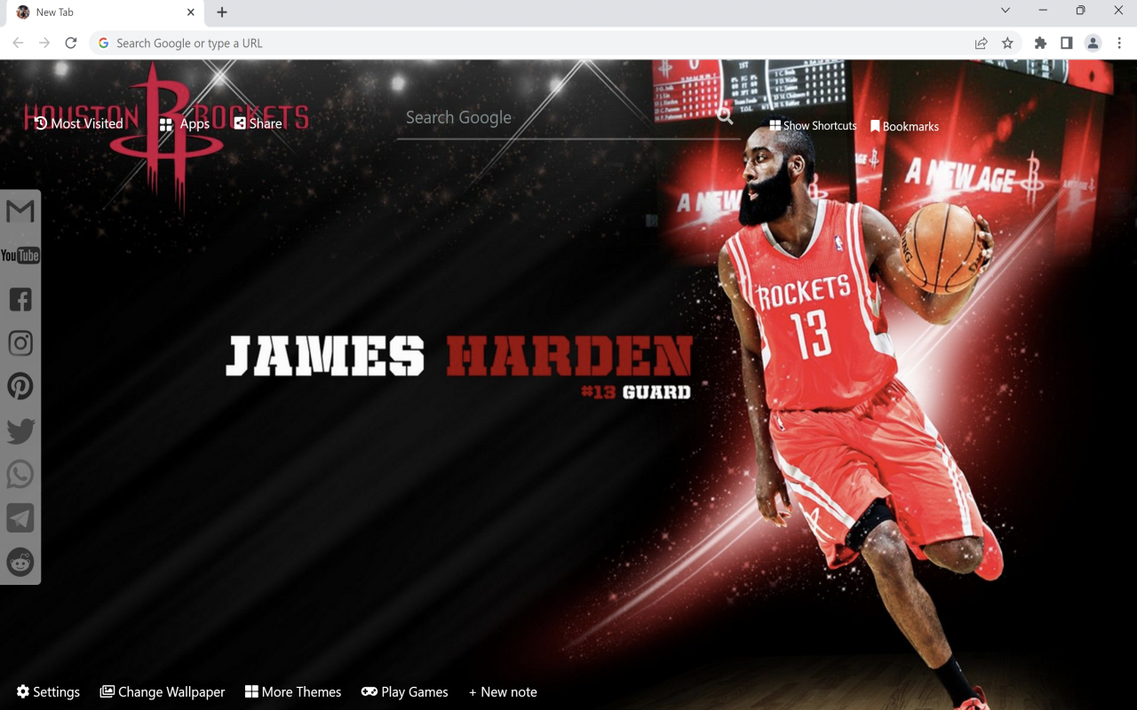Open the tab search dropdown
Viewport: 1137px width, 710px height.
[x=1006, y=11]
